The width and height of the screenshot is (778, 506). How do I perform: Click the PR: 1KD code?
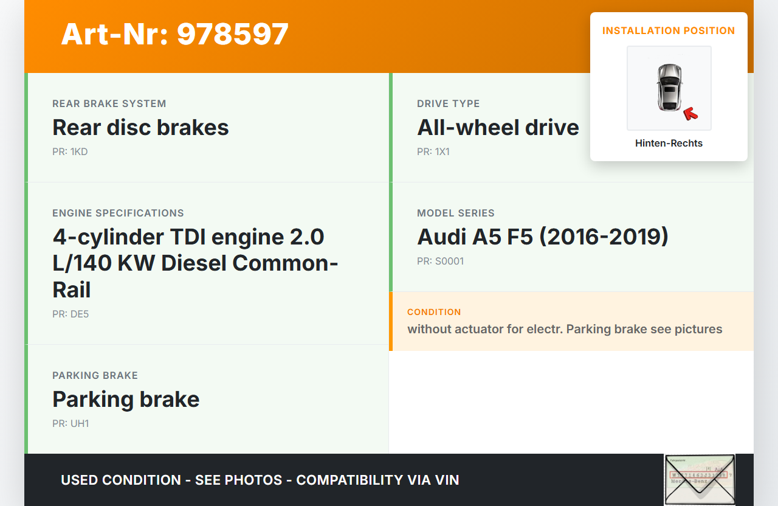point(70,152)
